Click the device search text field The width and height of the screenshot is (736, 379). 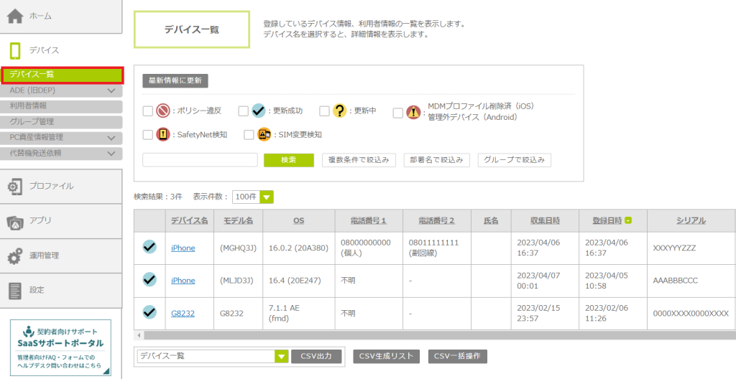pos(200,160)
